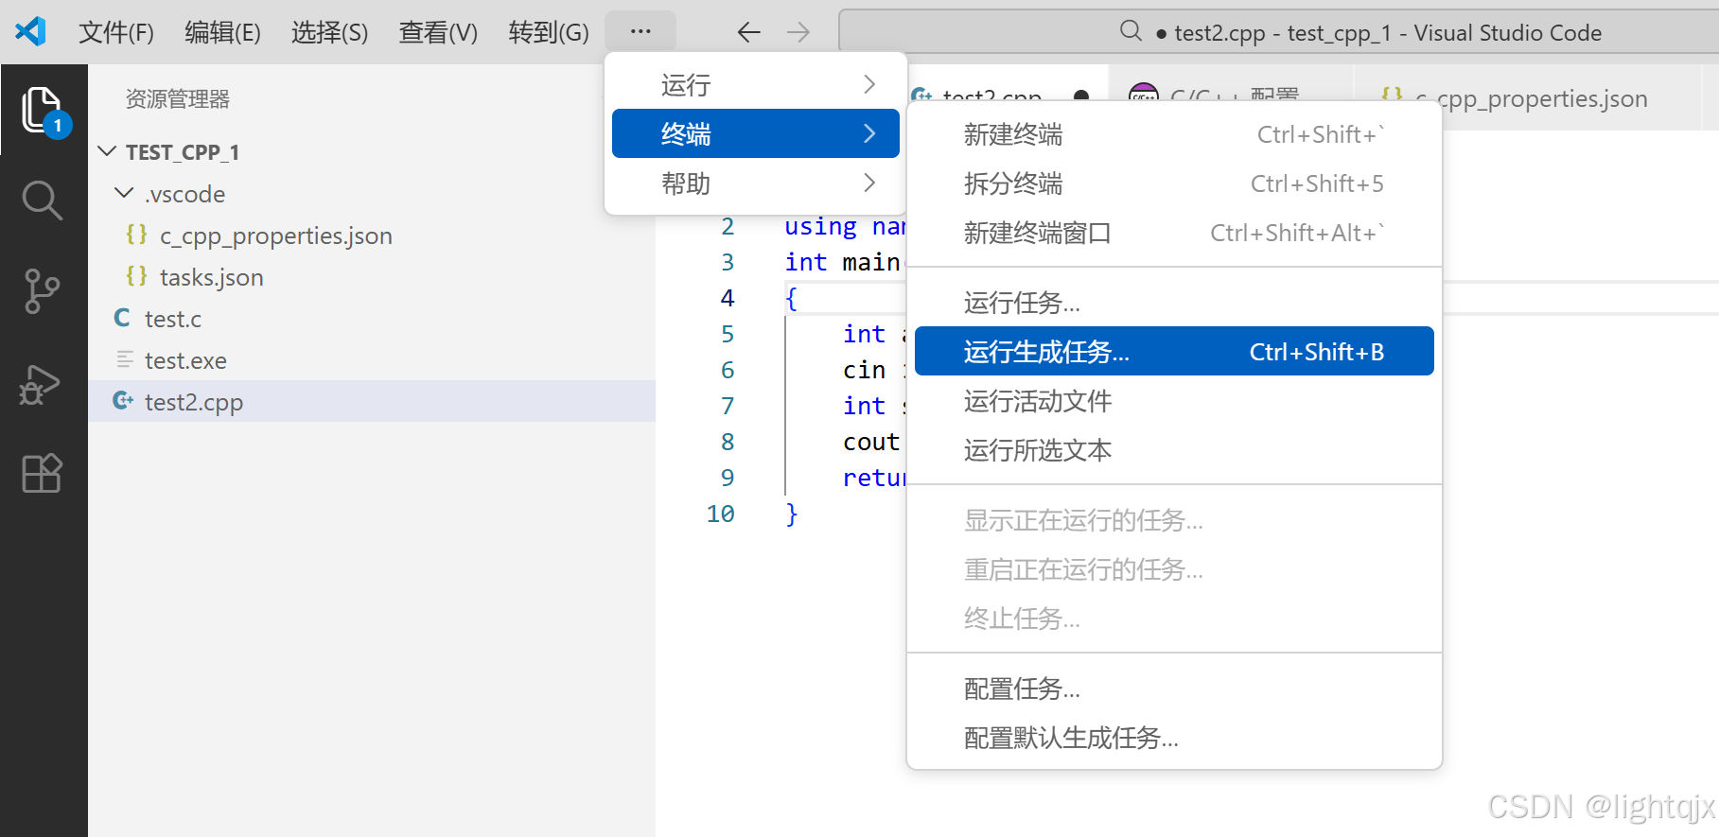Open the Explorer view icon
The height and width of the screenshot is (837, 1719).
tap(44, 111)
